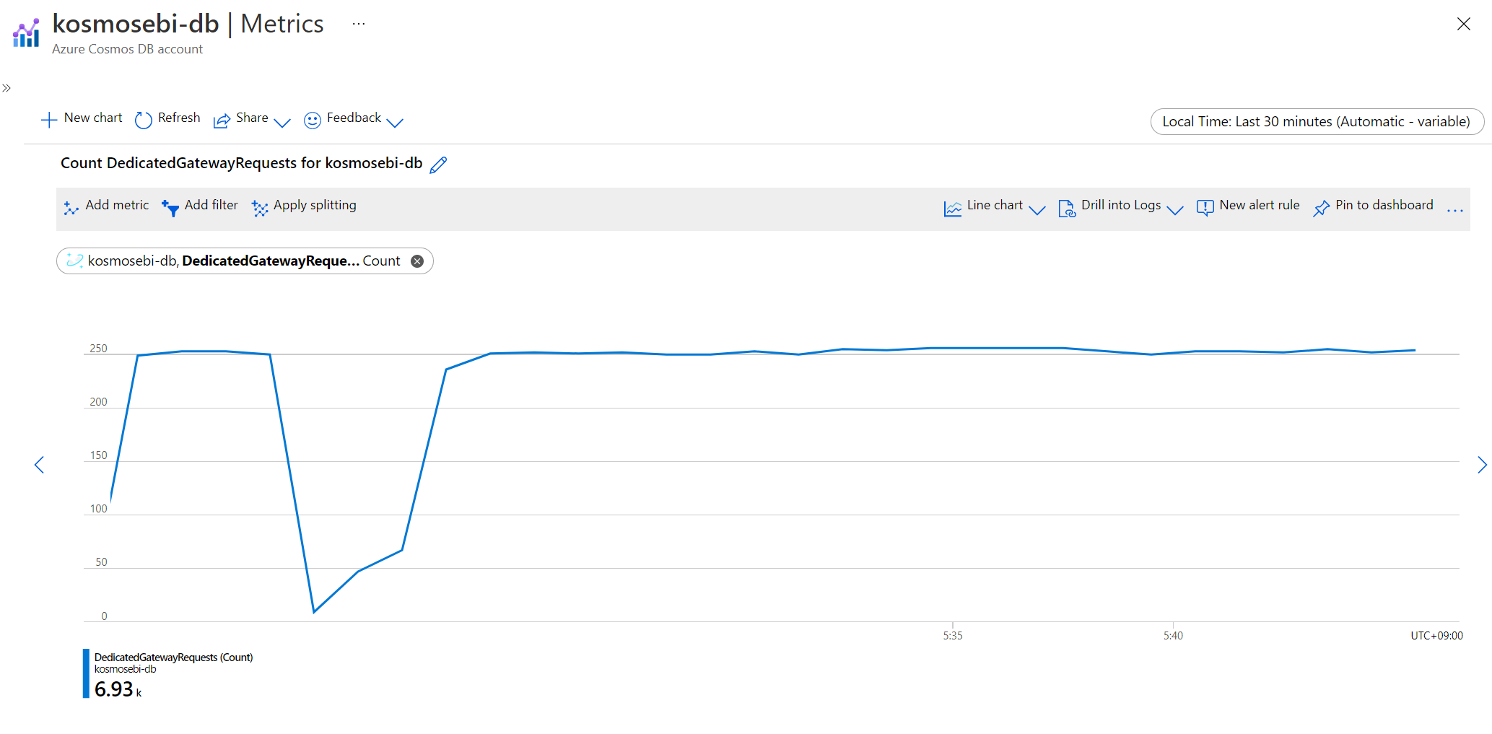Open chart's more options ellipsis menu
Viewport: 1492px width, 734px height.
(x=1454, y=210)
